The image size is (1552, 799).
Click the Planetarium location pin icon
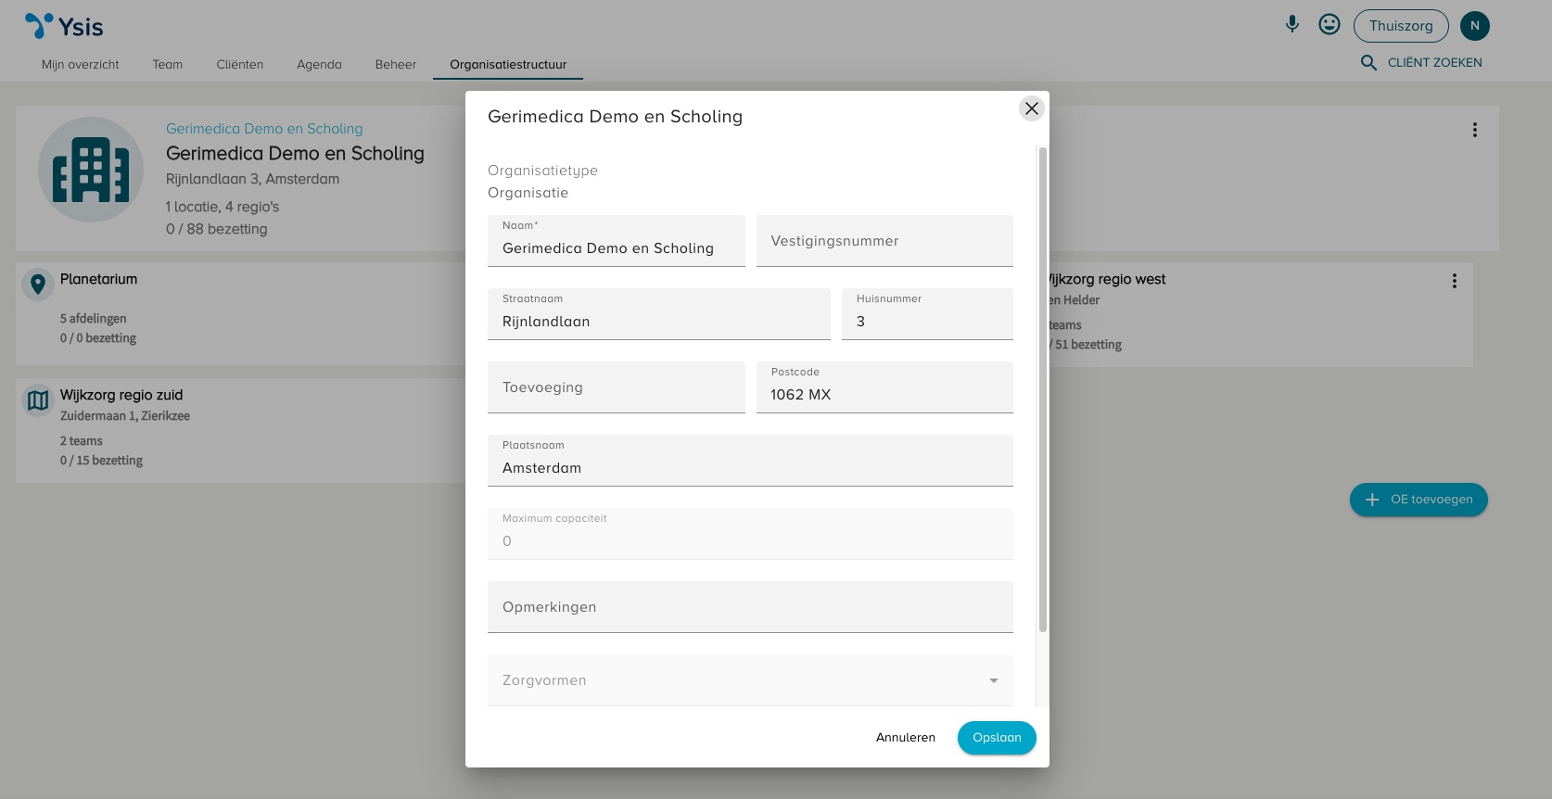pyautogui.click(x=38, y=285)
